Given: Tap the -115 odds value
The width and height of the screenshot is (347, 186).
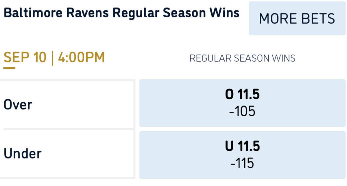Looking at the screenshot, I should [x=242, y=163].
